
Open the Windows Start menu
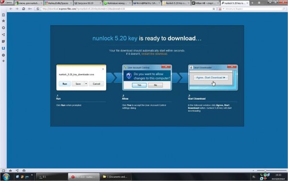(6, 177)
